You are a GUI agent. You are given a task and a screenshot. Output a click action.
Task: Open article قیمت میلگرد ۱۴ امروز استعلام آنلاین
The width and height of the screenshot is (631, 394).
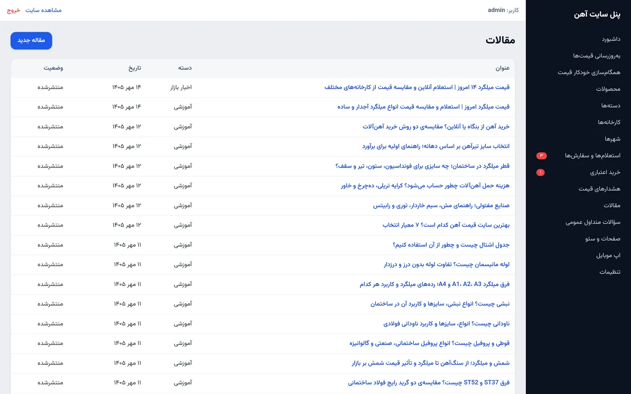coord(417,87)
